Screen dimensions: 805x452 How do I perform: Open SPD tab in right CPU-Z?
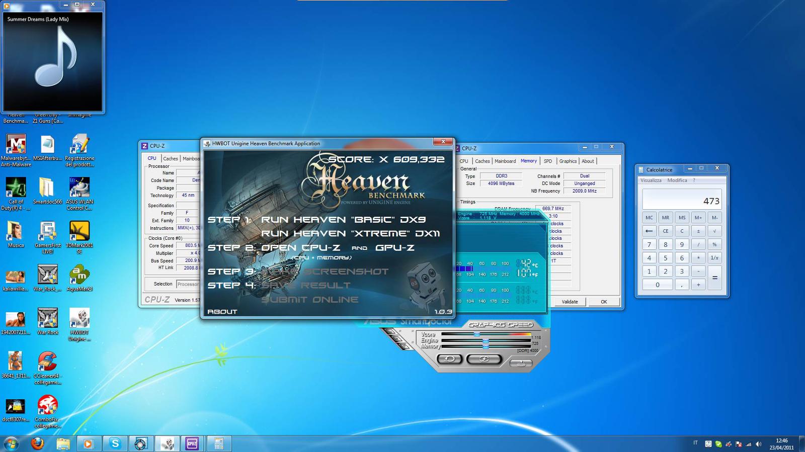[548, 161]
